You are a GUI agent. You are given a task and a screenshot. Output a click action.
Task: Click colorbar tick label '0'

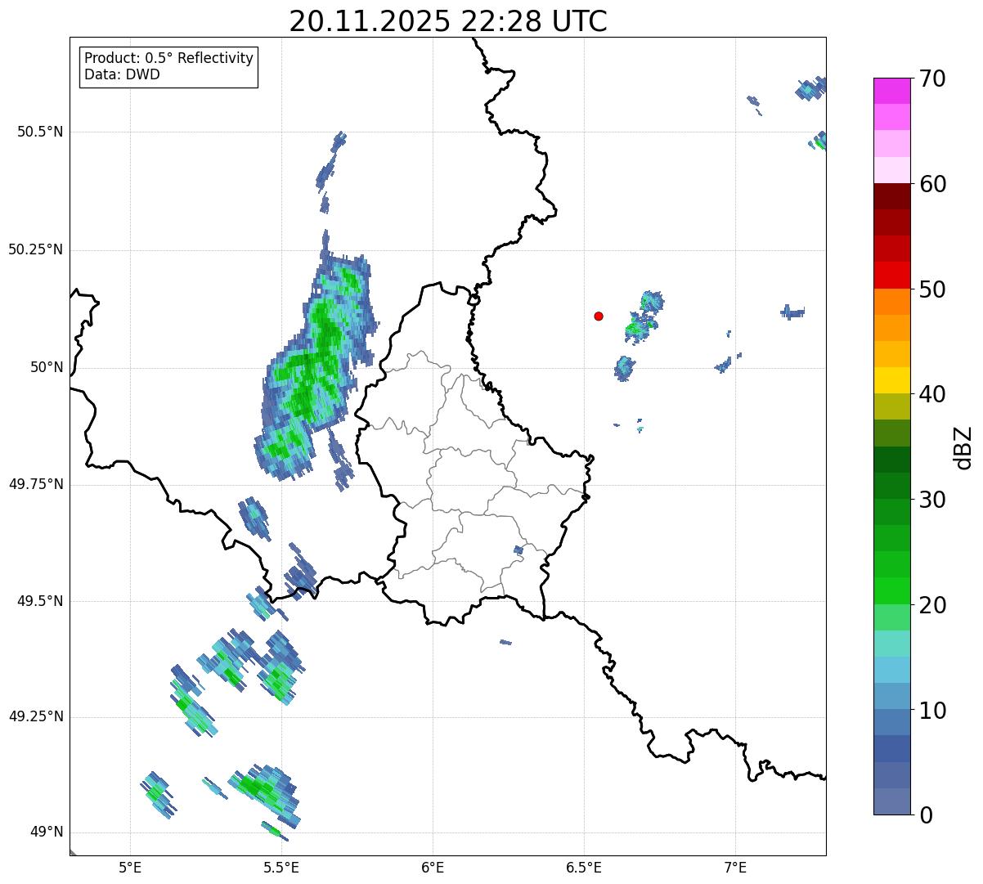(x=926, y=815)
